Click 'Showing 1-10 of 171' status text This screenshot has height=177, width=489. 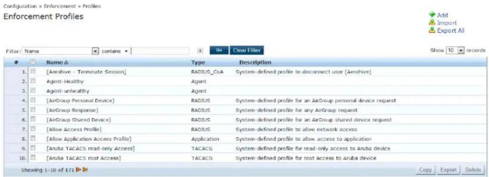pyautogui.click(x=48, y=170)
